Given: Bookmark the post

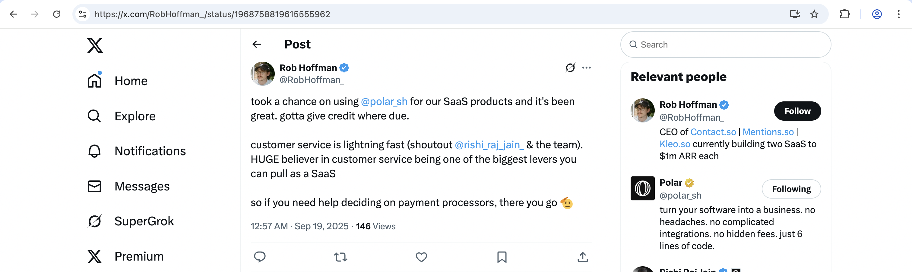Looking at the screenshot, I should [501, 257].
